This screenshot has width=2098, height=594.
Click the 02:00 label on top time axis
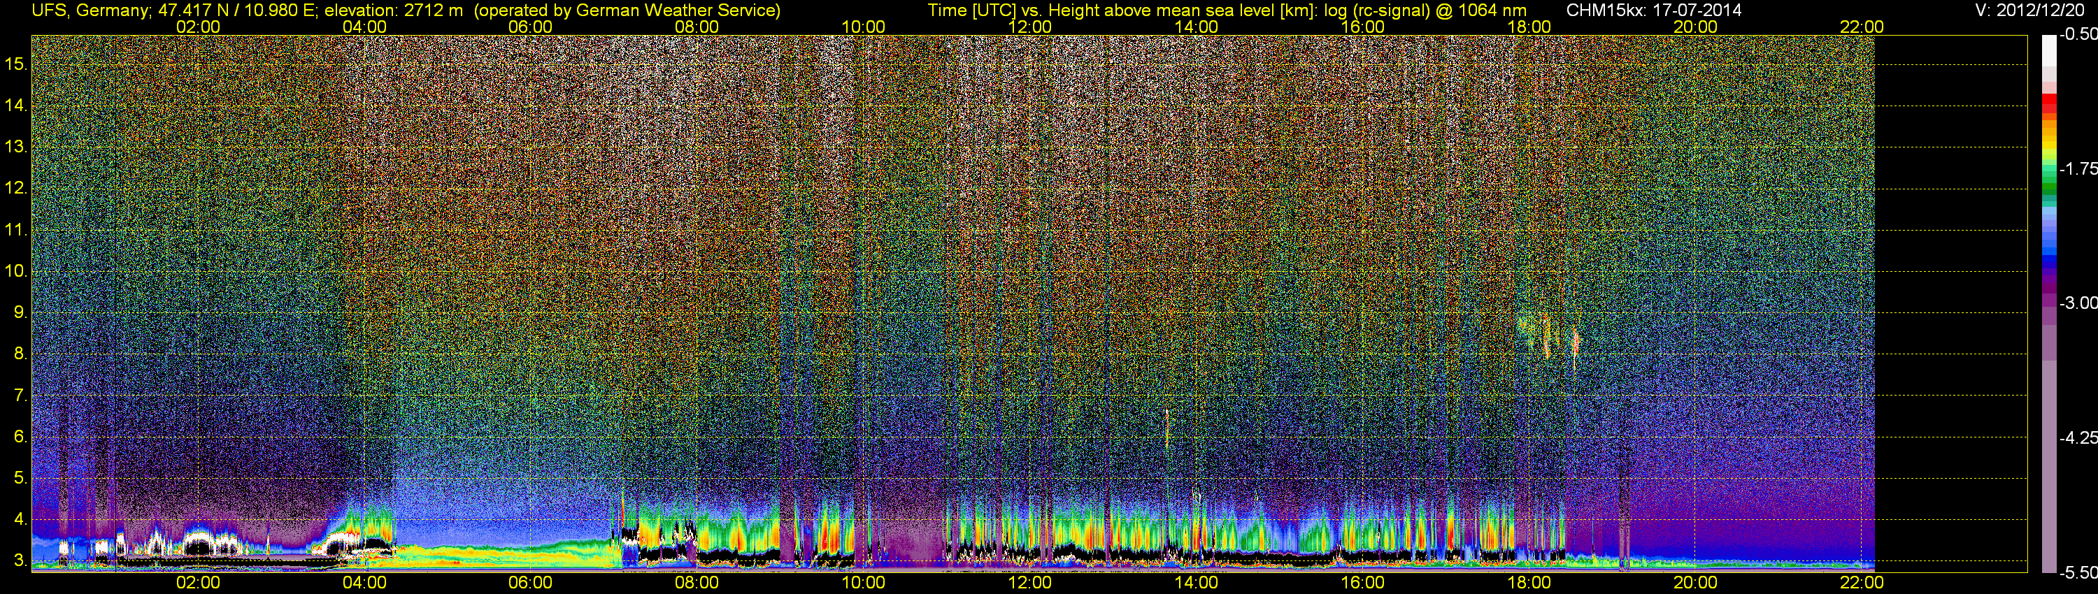198,27
